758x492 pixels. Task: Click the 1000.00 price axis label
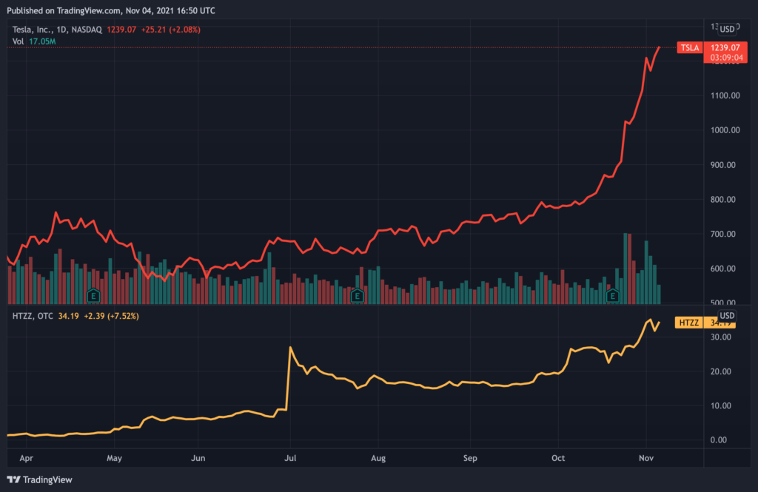pos(725,130)
